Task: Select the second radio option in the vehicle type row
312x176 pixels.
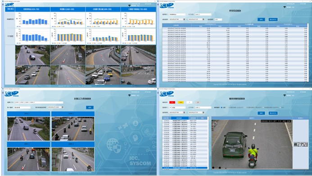Action: (x=228, y=107)
